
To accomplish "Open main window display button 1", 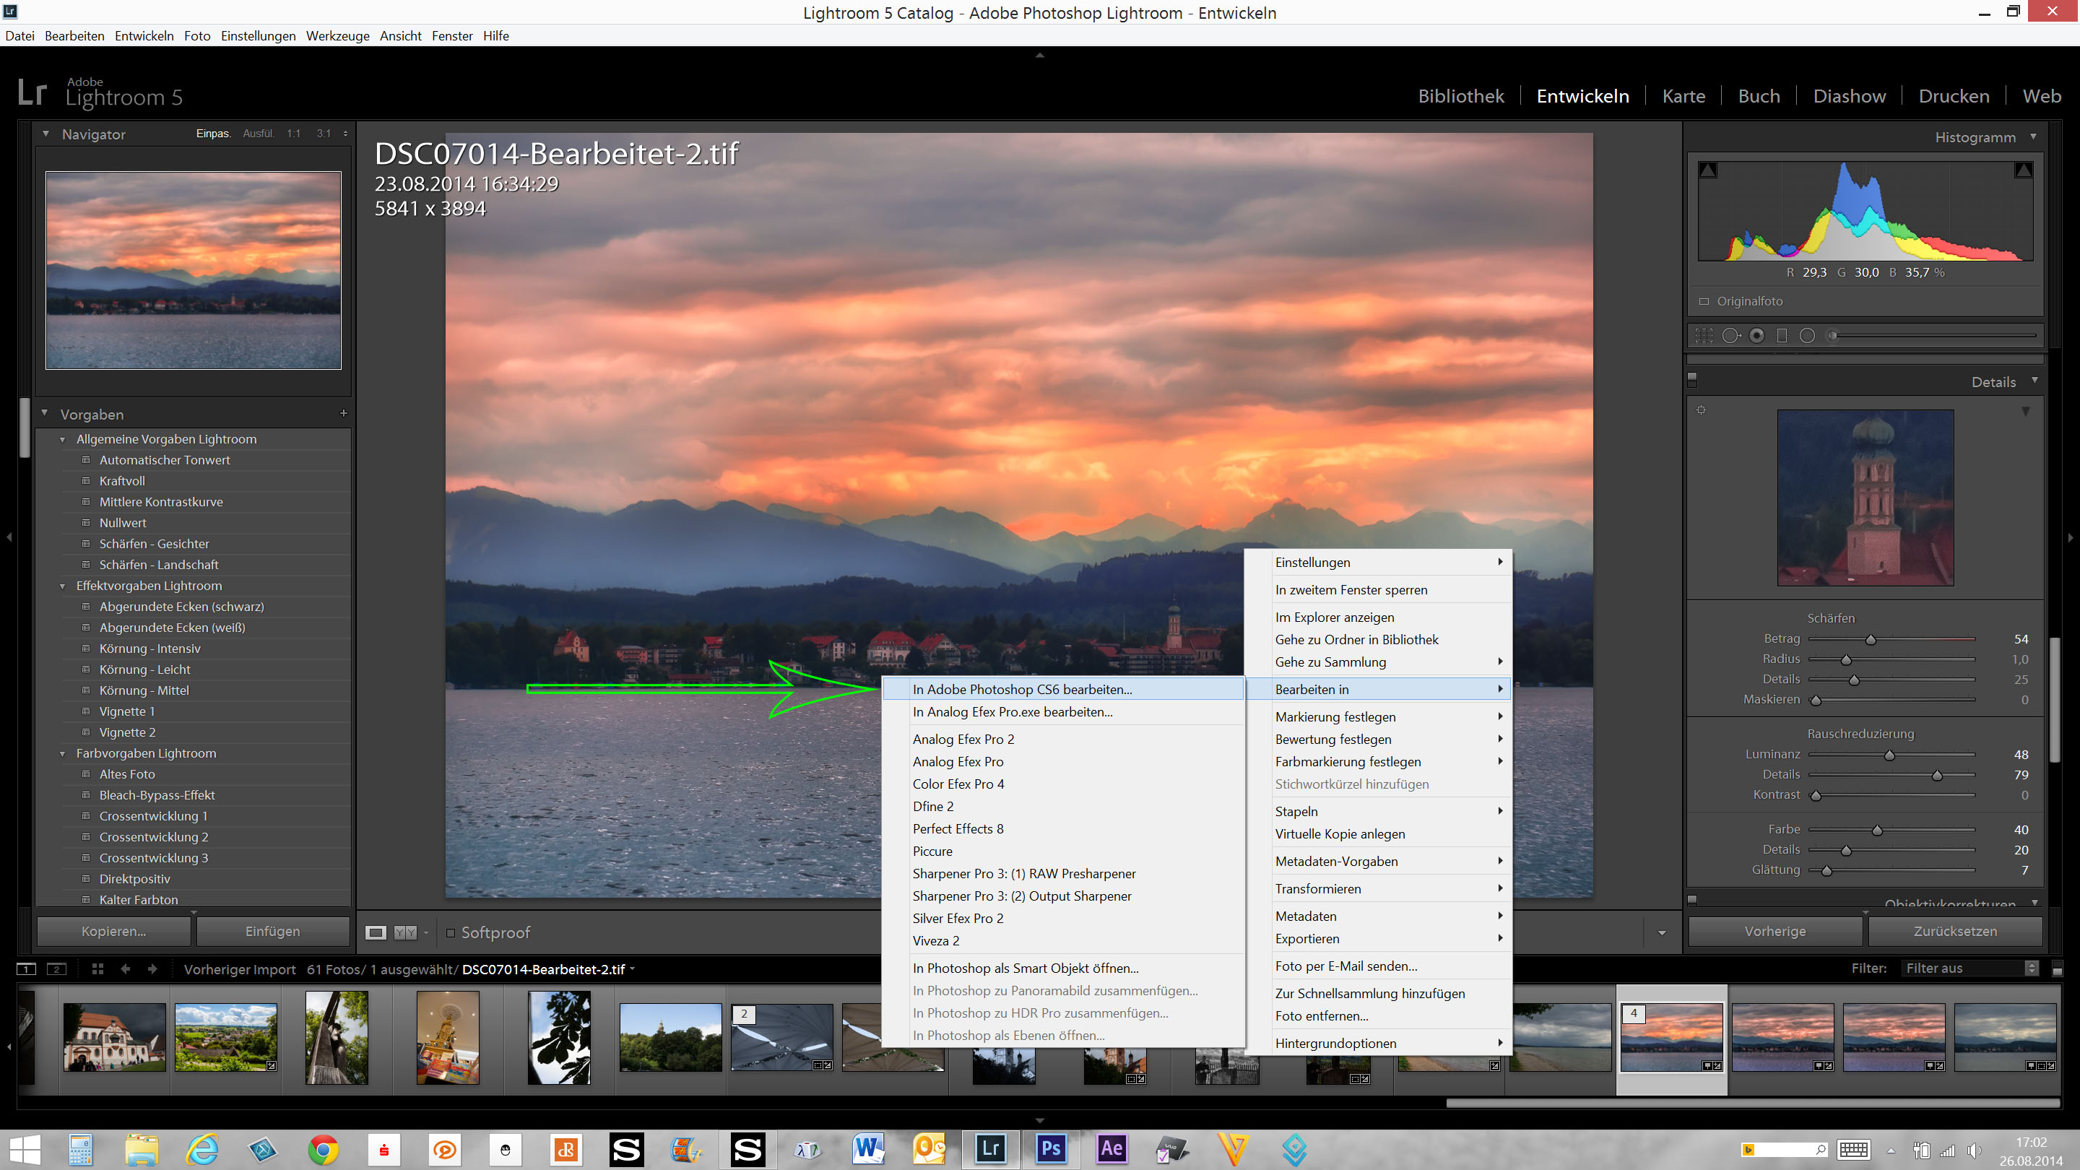I will (26, 969).
